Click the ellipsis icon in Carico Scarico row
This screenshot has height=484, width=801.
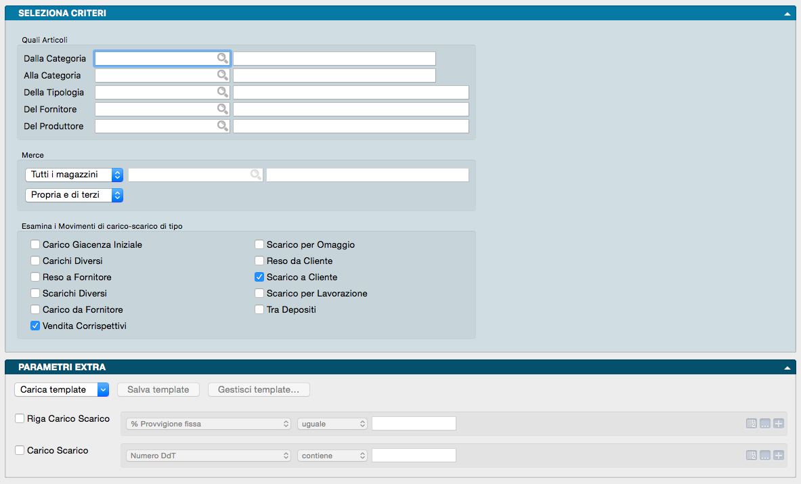(765, 456)
